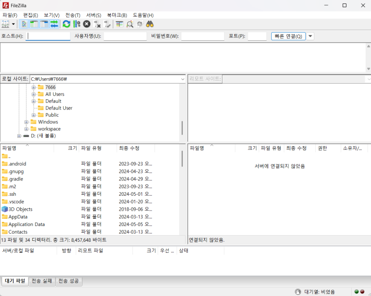Viewport: 371px width, 296px height.
Task: Open the 서버(S) menu
Action: tap(94, 15)
